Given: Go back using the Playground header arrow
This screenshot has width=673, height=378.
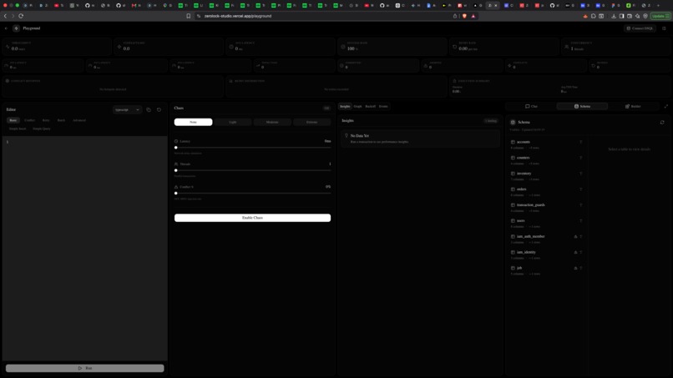Looking at the screenshot, I should [6, 28].
